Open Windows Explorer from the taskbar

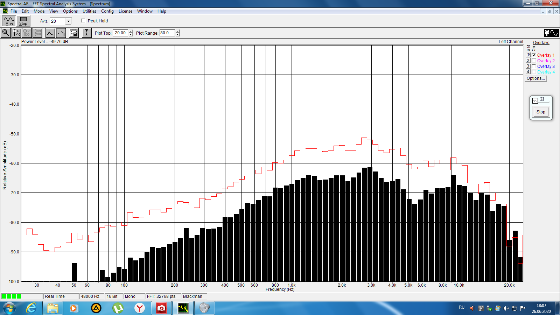coord(53,308)
